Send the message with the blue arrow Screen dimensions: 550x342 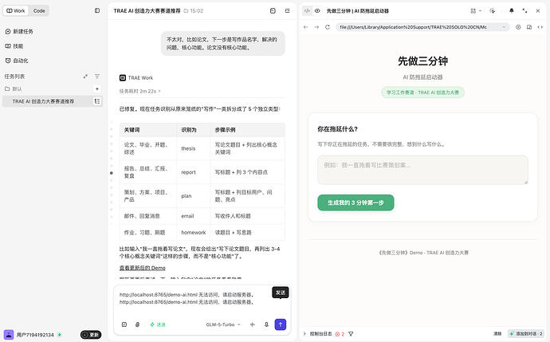click(x=281, y=324)
